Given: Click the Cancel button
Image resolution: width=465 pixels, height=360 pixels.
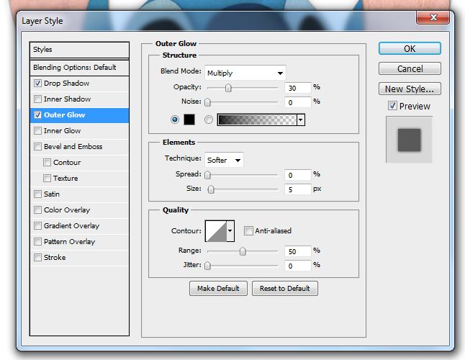Looking at the screenshot, I should click(x=410, y=68).
